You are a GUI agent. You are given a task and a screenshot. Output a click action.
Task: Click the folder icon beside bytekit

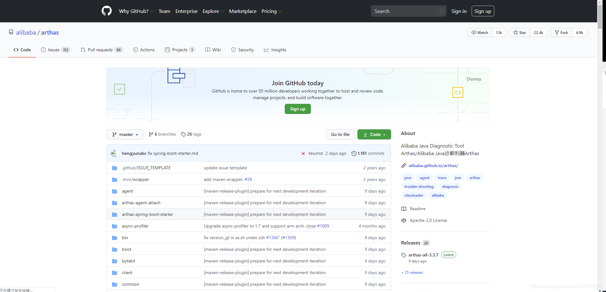[115, 261]
